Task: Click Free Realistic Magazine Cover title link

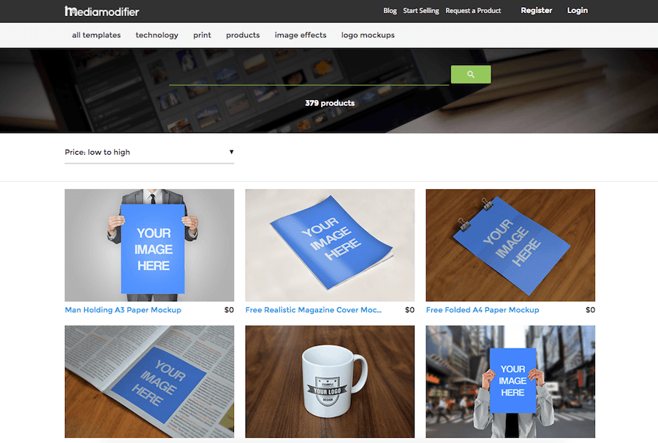Action: pos(314,310)
